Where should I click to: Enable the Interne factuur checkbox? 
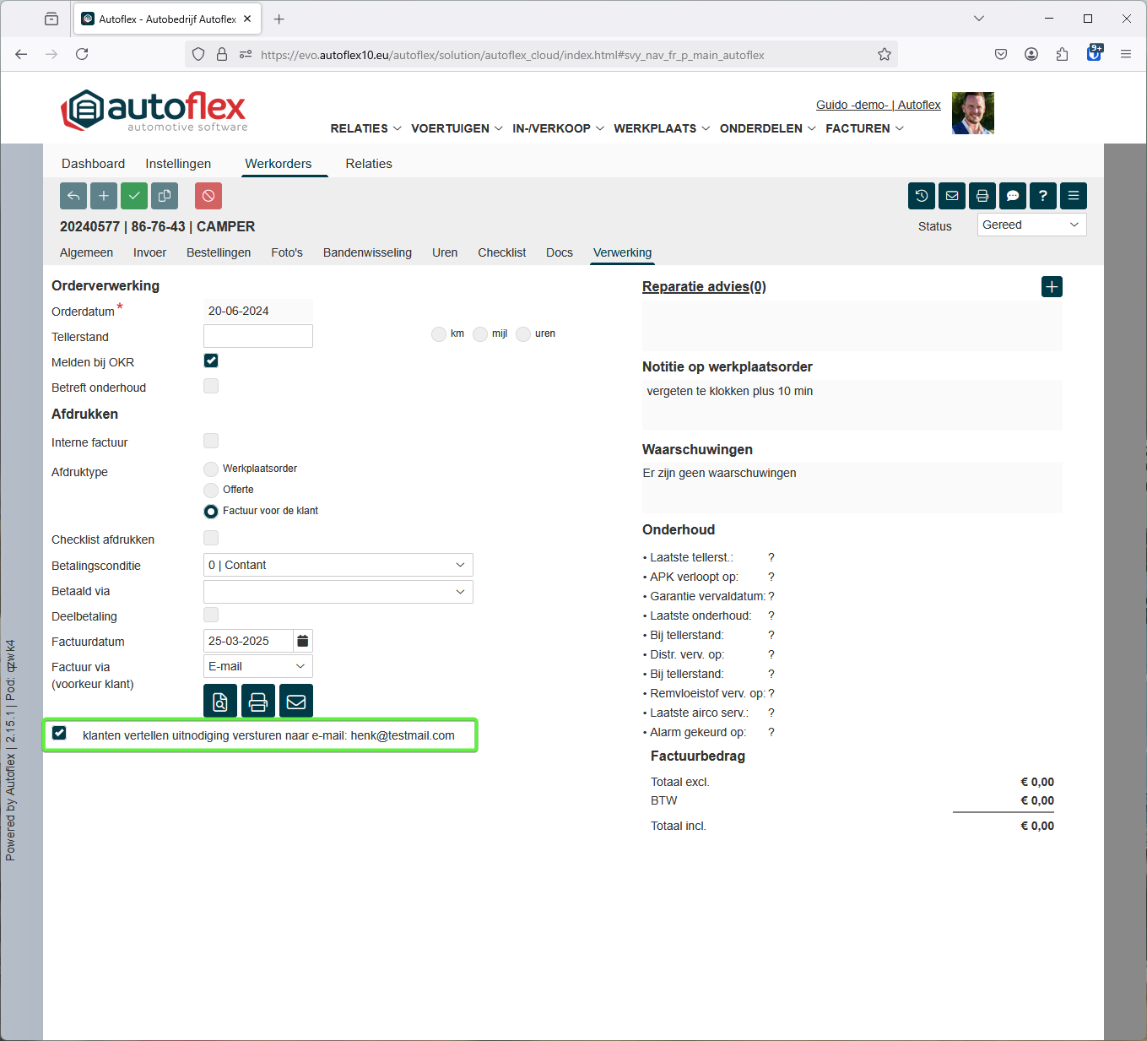(211, 442)
